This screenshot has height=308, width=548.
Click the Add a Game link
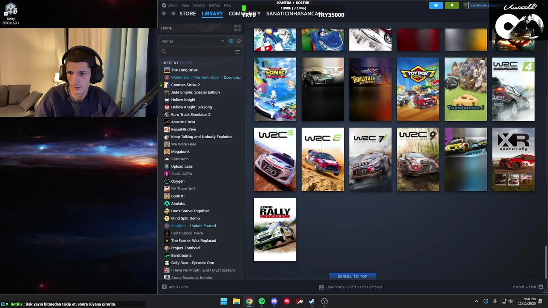[x=179, y=287]
